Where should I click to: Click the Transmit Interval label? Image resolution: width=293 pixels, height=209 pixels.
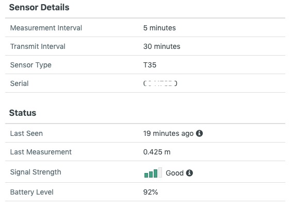(38, 46)
